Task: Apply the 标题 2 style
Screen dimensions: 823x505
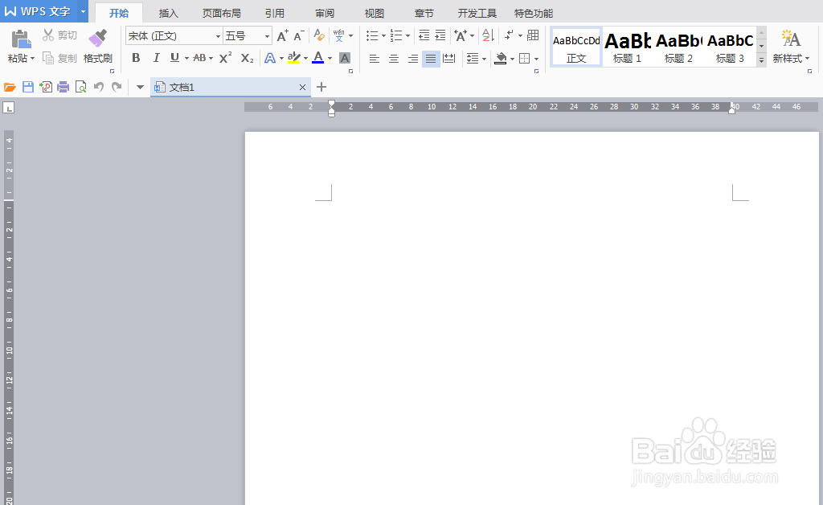Action: (x=678, y=47)
